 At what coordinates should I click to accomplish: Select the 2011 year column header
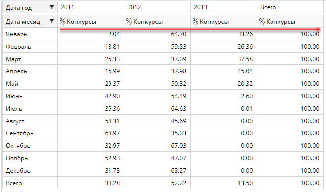pyautogui.click(x=91, y=7)
